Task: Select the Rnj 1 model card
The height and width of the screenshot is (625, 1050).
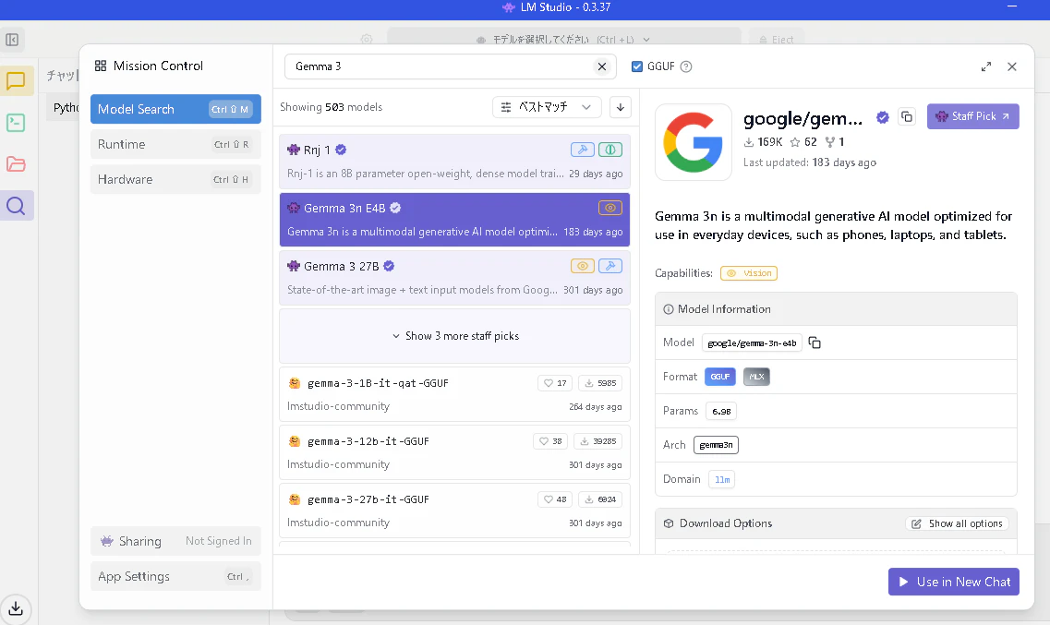Action: pos(454,162)
